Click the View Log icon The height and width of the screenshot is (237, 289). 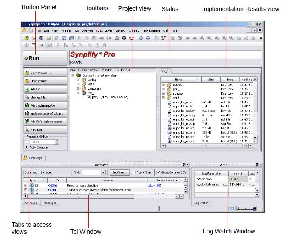(27, 130)
